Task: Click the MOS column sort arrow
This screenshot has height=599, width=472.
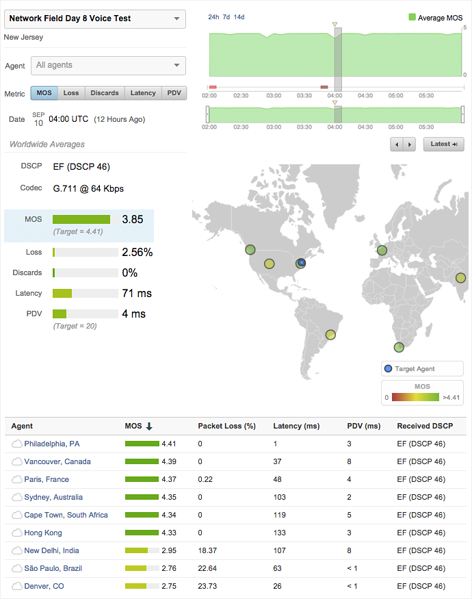Action: (x=149, y=426)
